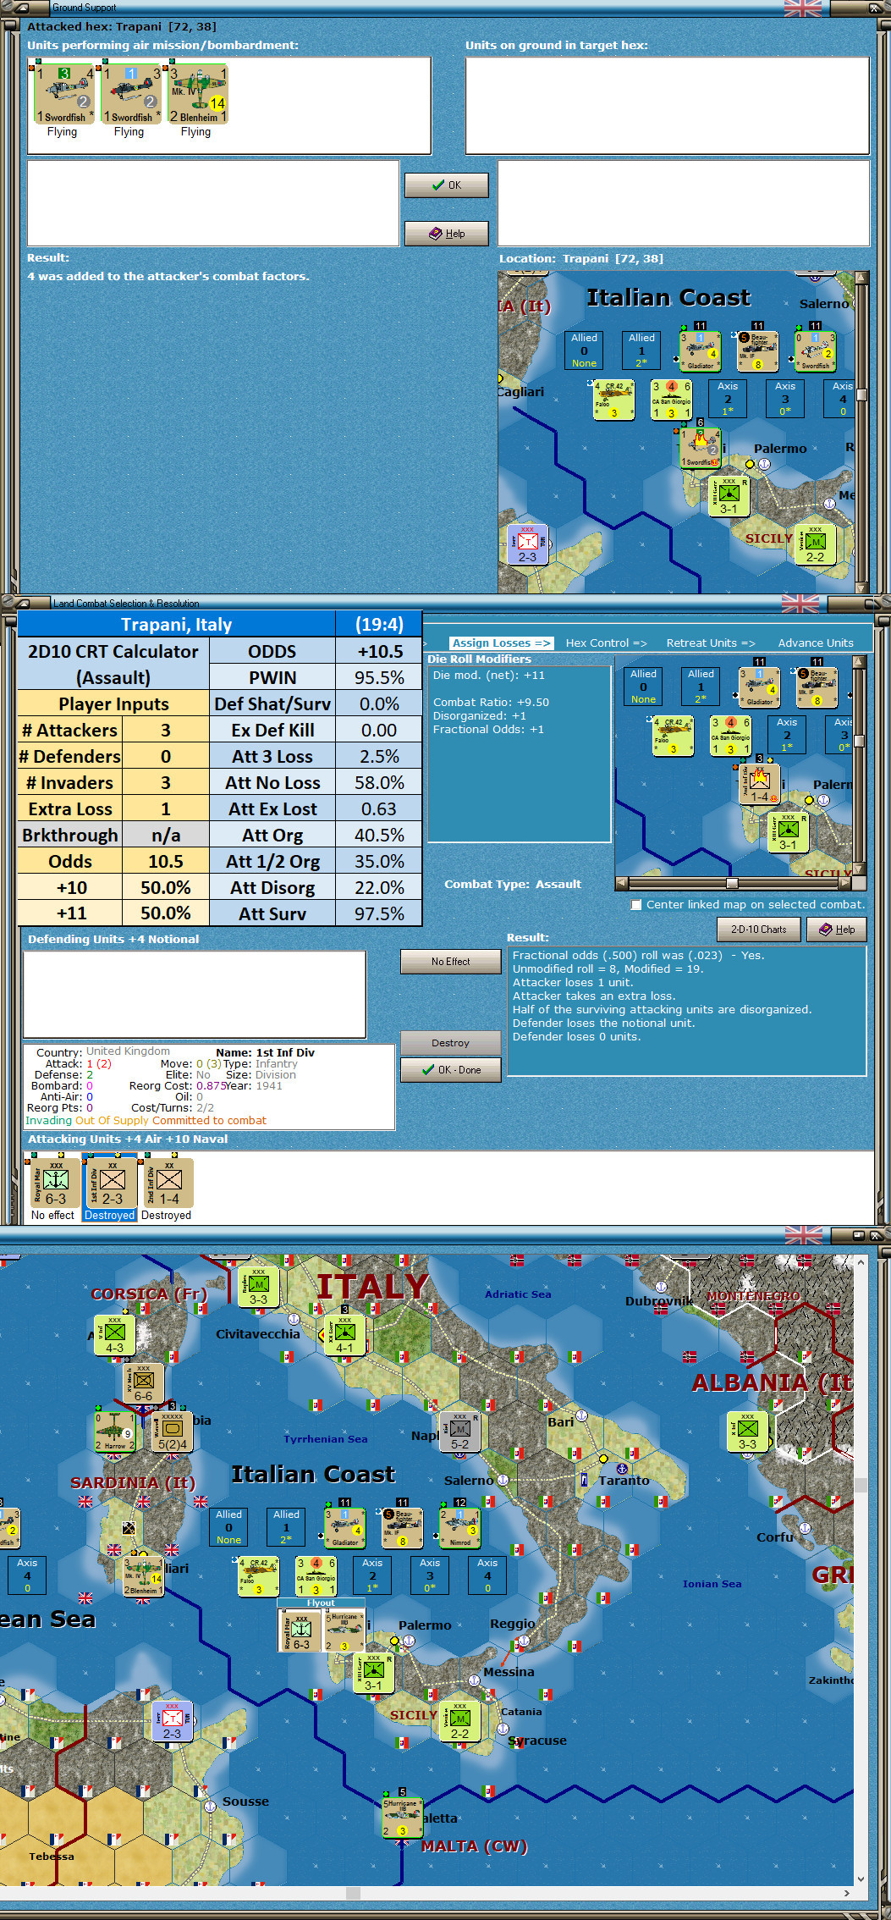
Task: Select the 4-1 unit near Civitavecchia
Action: coord(344,1335)
